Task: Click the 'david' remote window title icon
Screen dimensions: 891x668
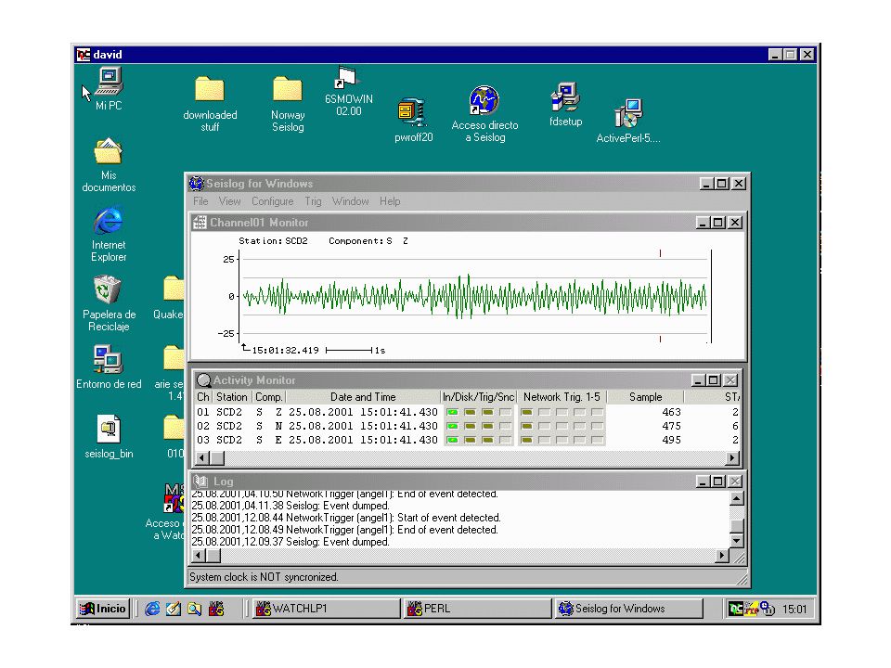Action: 84,55
